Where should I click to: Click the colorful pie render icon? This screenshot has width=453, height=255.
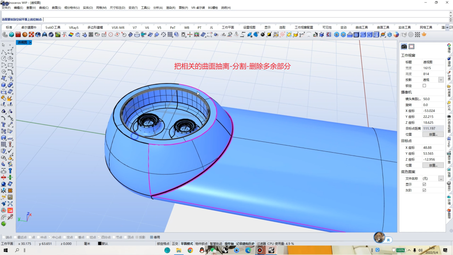[396, 35]
